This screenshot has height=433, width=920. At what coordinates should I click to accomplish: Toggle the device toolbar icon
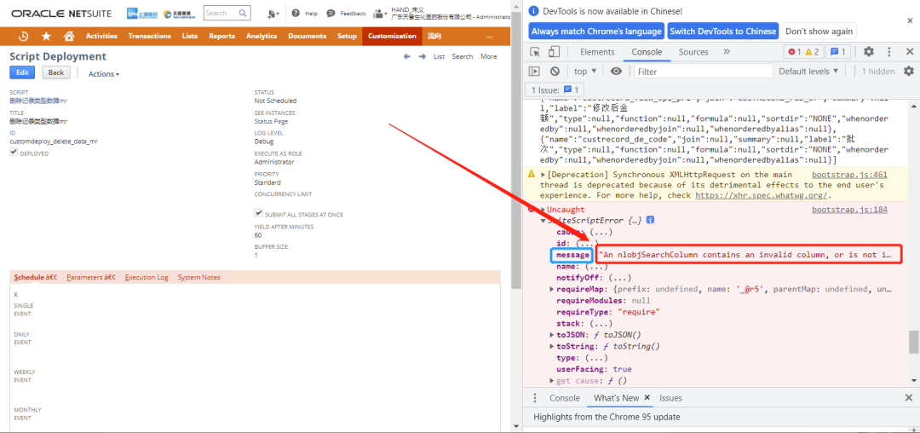coord(554,52)
